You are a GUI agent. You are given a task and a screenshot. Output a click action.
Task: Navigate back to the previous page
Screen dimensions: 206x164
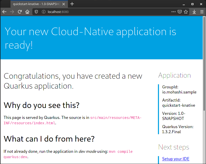pos(4,12)
